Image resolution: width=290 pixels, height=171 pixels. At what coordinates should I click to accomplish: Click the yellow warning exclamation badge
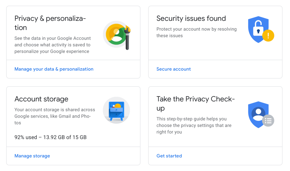[268, 36]
